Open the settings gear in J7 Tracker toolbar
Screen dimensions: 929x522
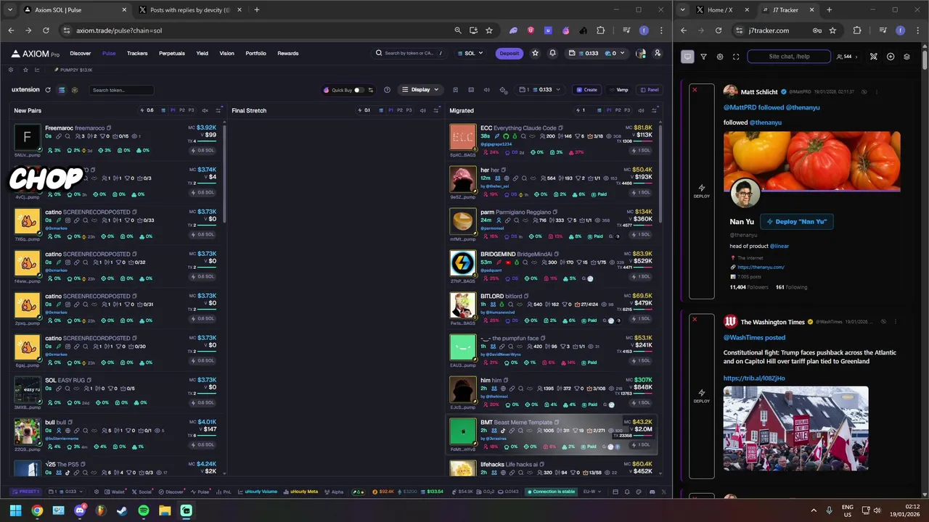click(x=719, y=57)
